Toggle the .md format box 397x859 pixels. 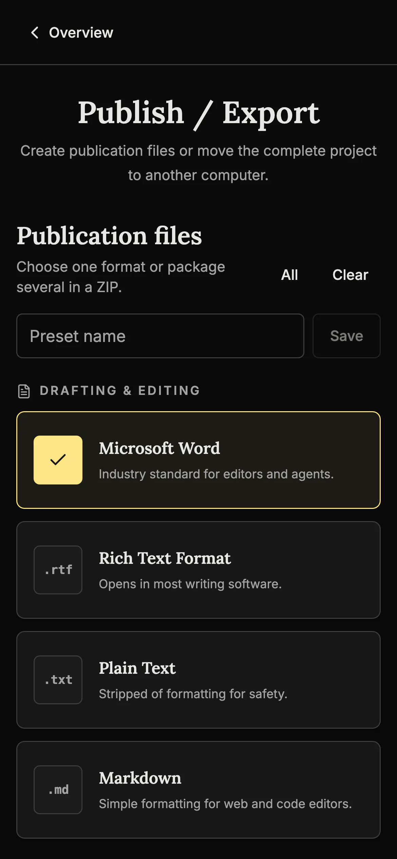click(58, 790)
